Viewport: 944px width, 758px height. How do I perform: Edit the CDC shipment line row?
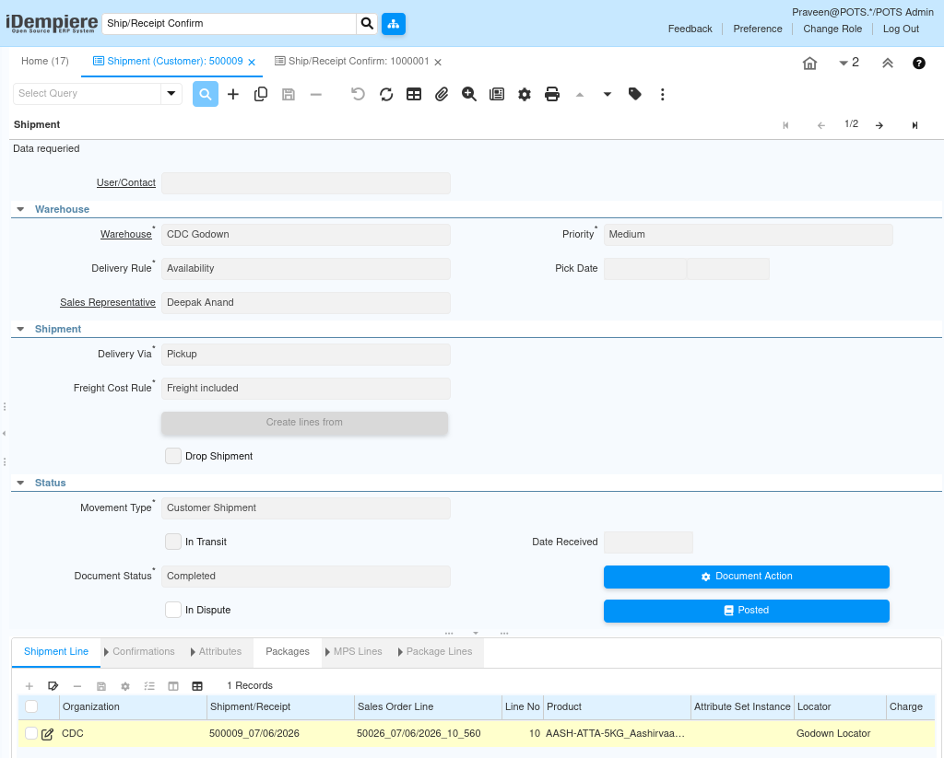(x=48, y=734)
